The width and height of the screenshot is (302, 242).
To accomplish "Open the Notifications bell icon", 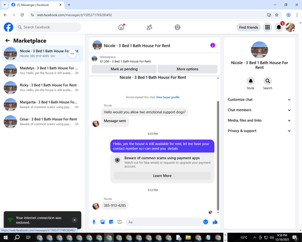I will [279, 27].
